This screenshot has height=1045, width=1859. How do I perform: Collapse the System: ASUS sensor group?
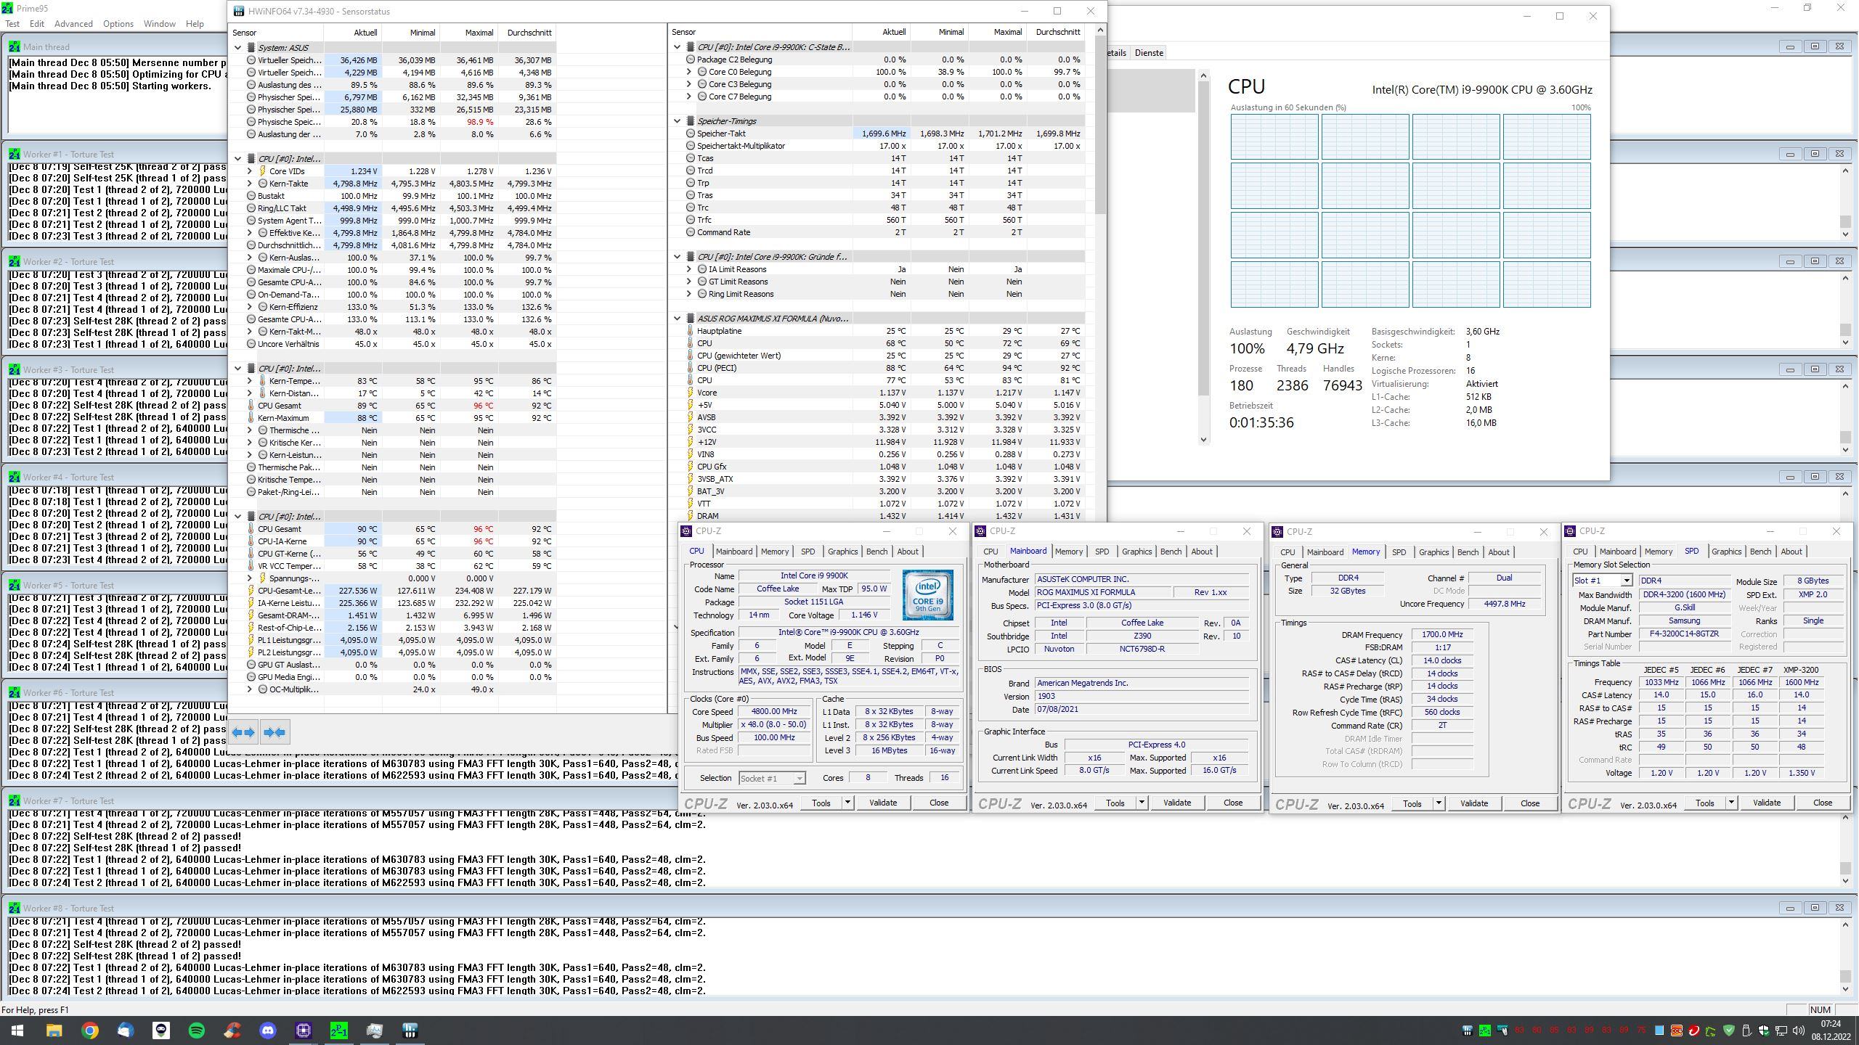coord(237,48)
